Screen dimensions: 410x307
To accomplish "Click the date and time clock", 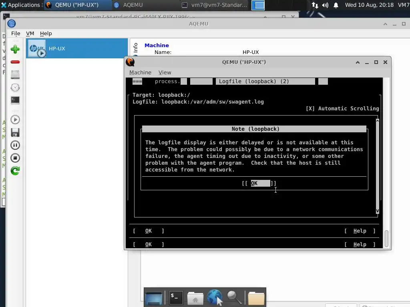I will pos(369,5).
